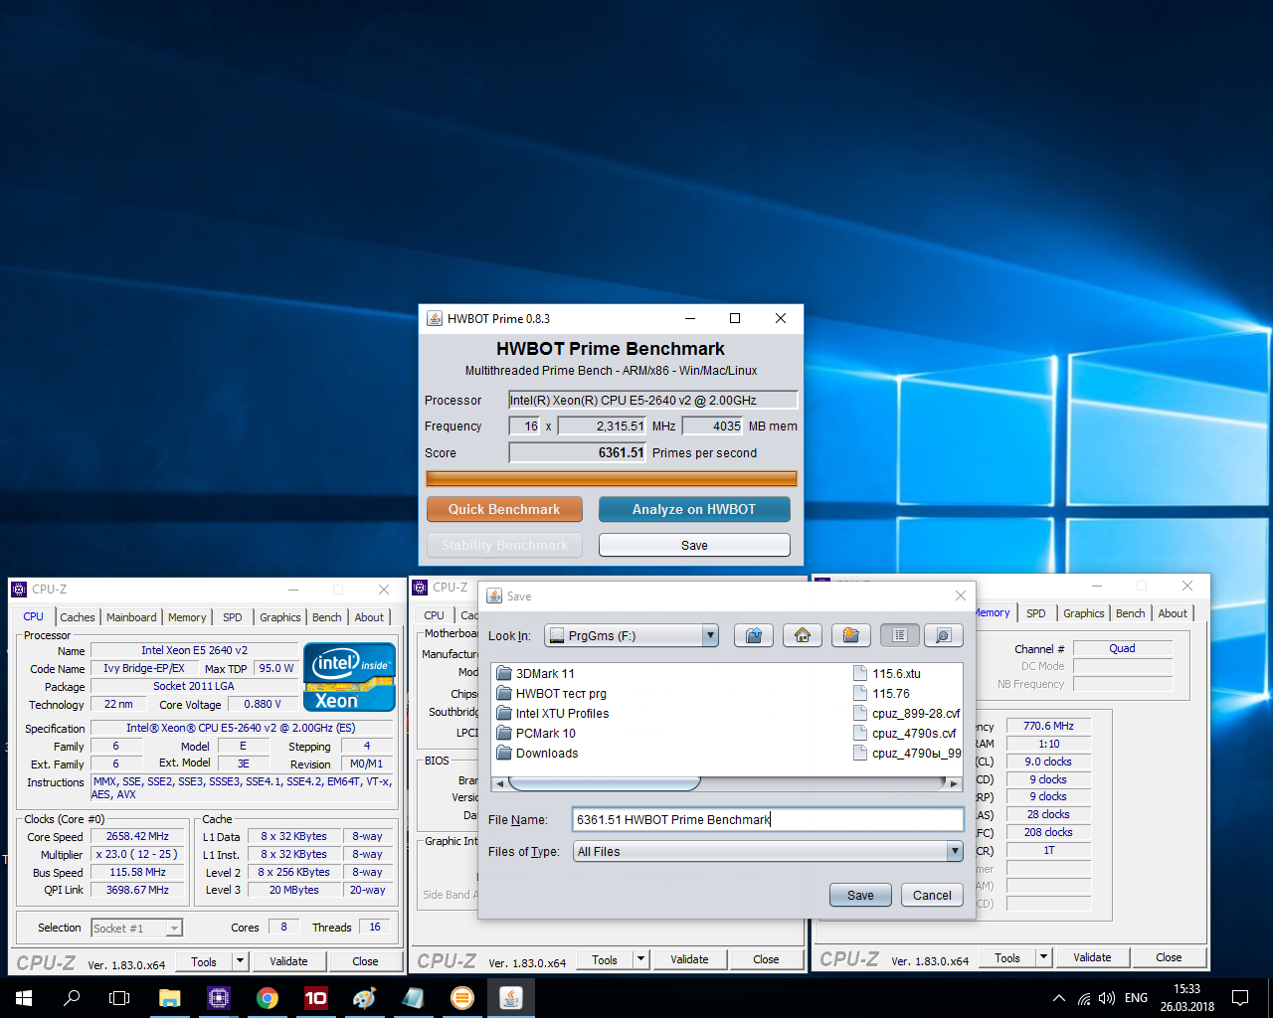Click Validate in left CPU-Z window
Screen dimensions: 1273x1018
click(x=288, y=961)
